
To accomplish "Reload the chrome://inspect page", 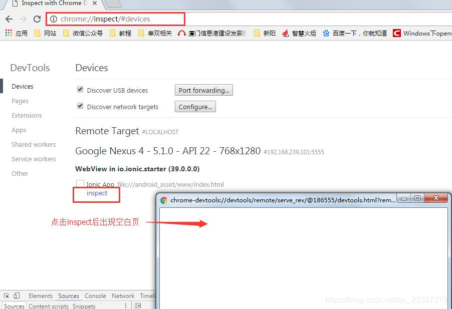I will (x=37, y=19).
